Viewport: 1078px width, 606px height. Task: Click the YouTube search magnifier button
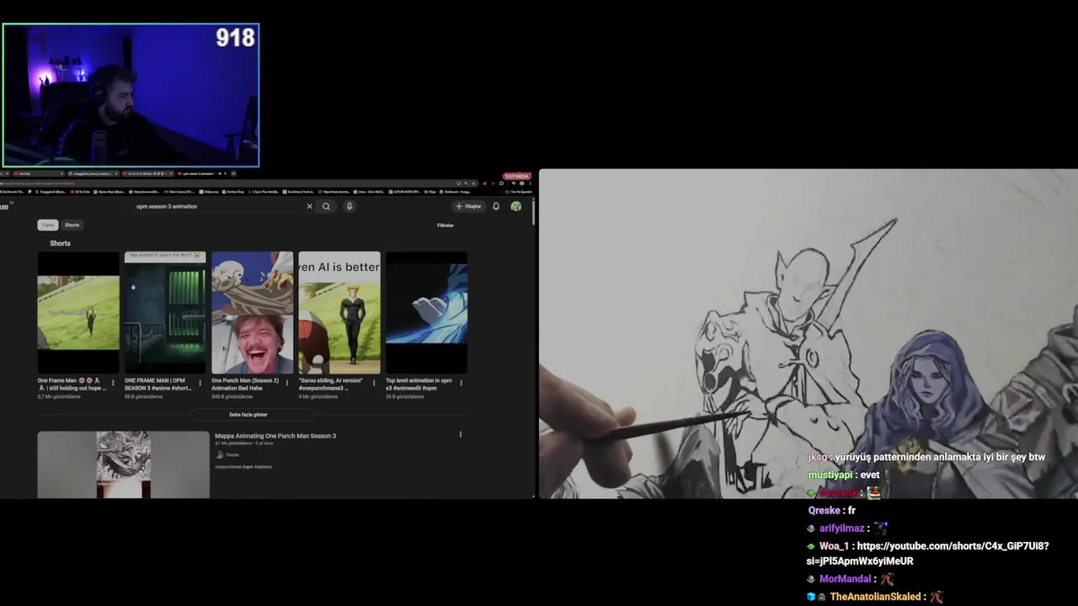[326, 206]
